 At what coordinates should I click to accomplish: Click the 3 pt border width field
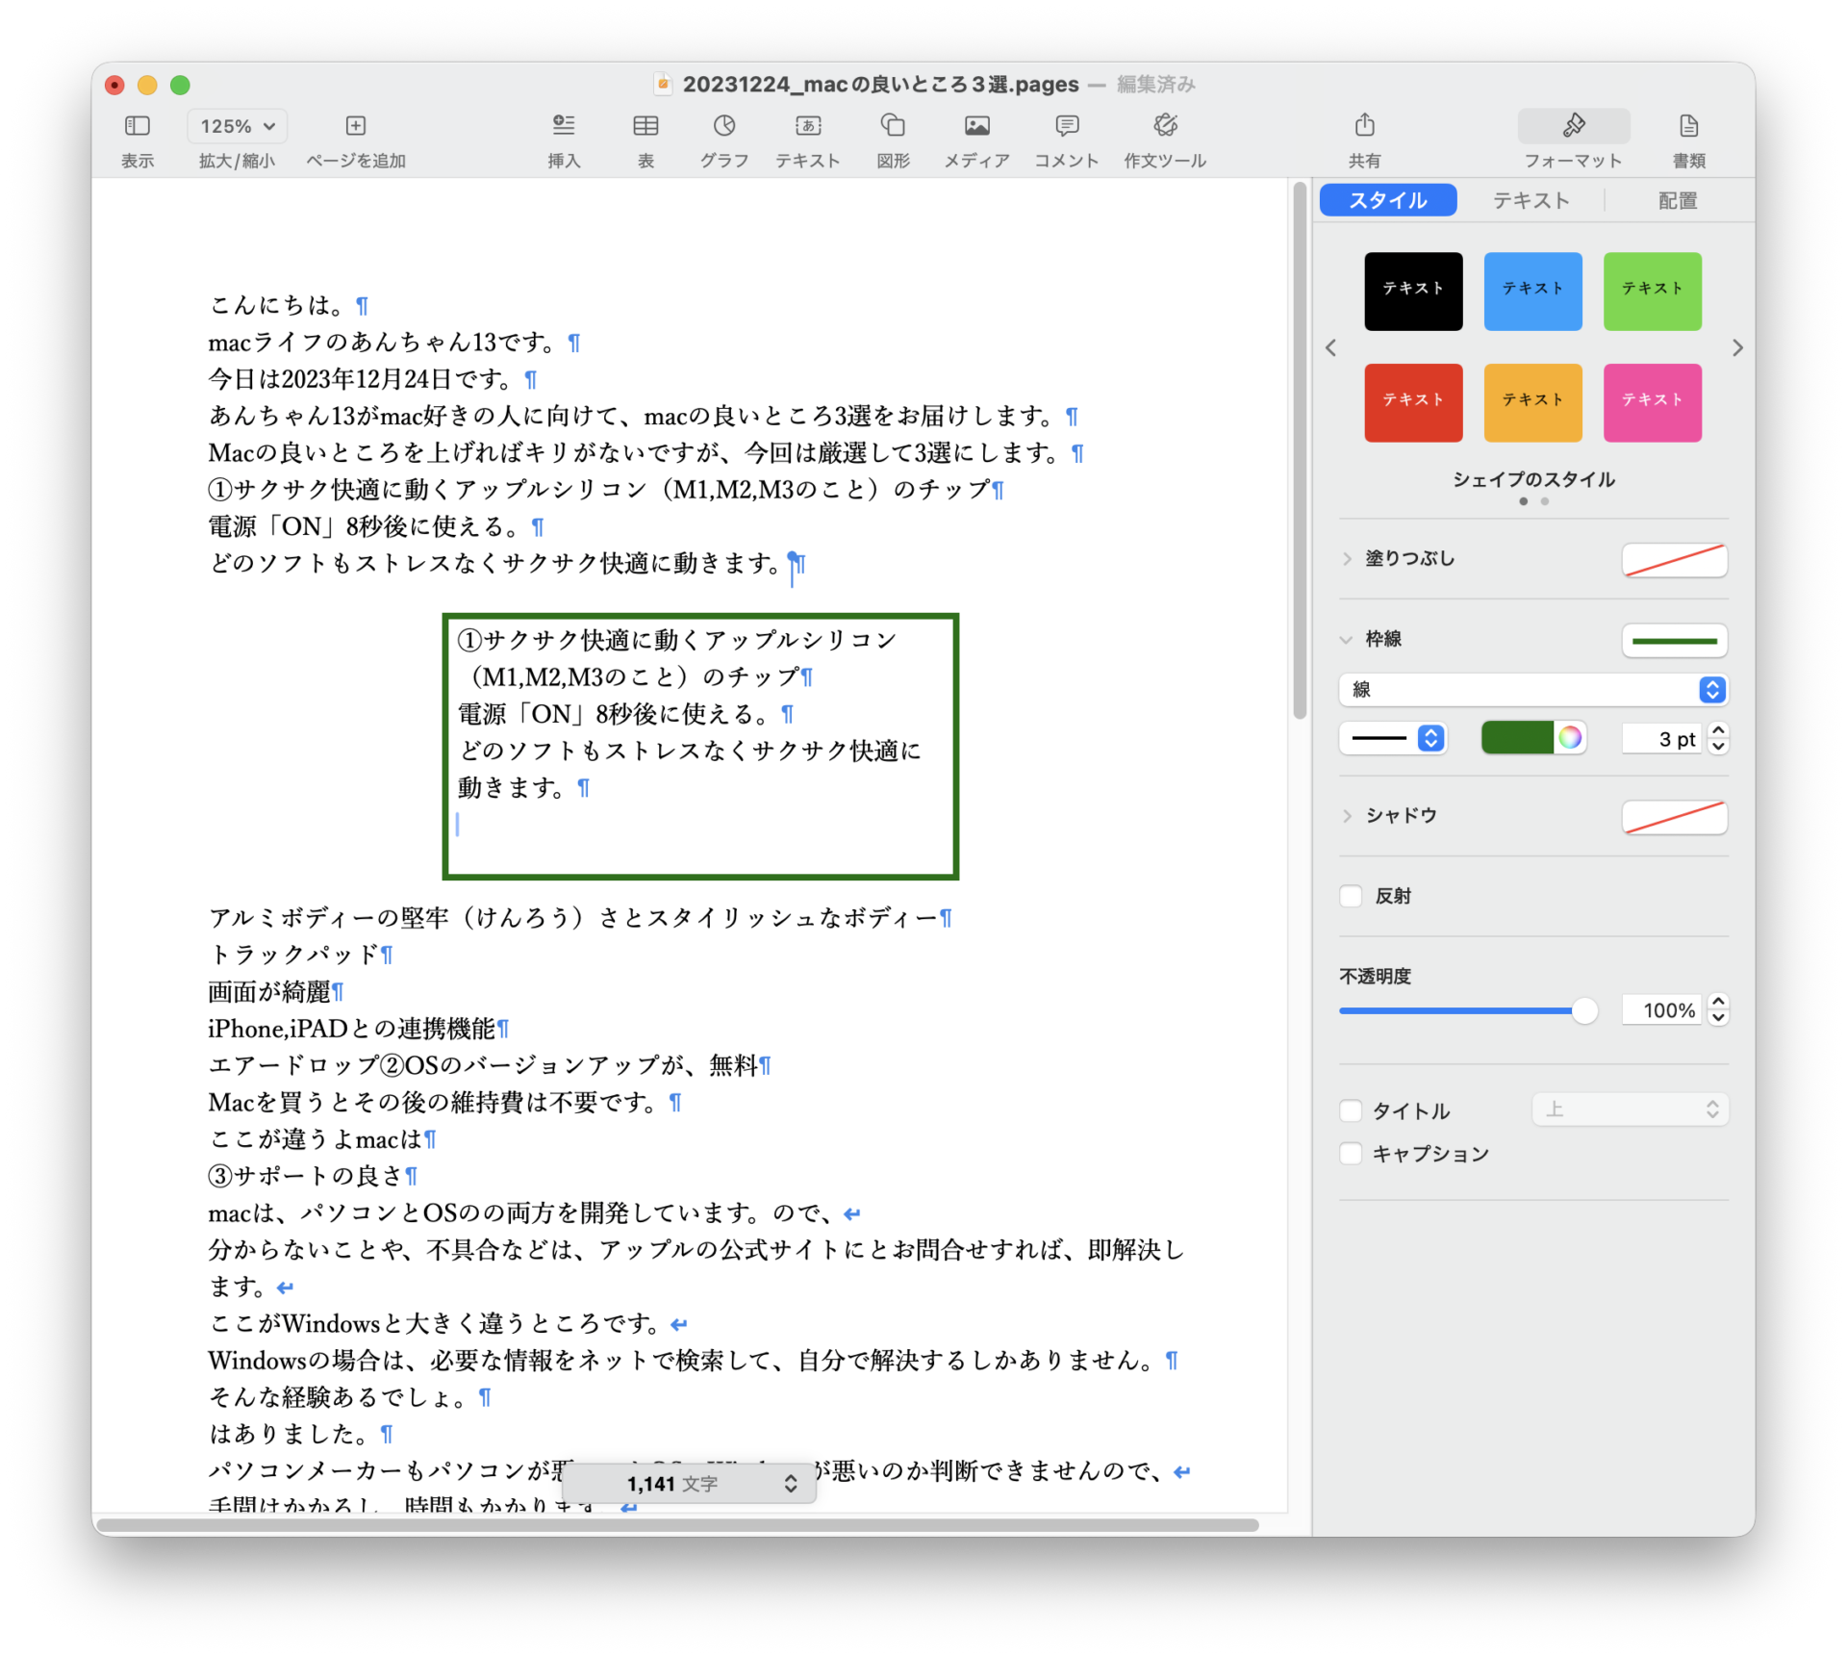[x=1663, y=739]
